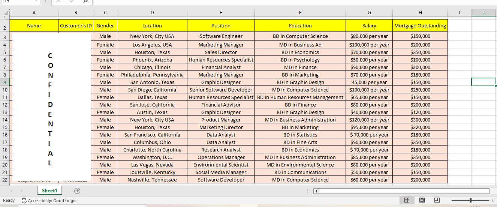Select the BD in Psychology cell

300,60
